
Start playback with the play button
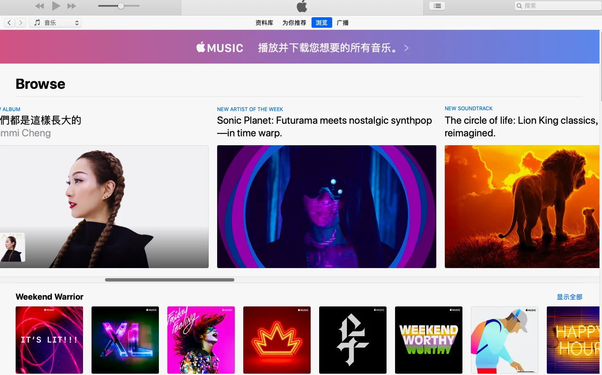(56, 6)
